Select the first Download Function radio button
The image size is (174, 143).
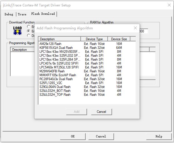(x=29, y=27)
